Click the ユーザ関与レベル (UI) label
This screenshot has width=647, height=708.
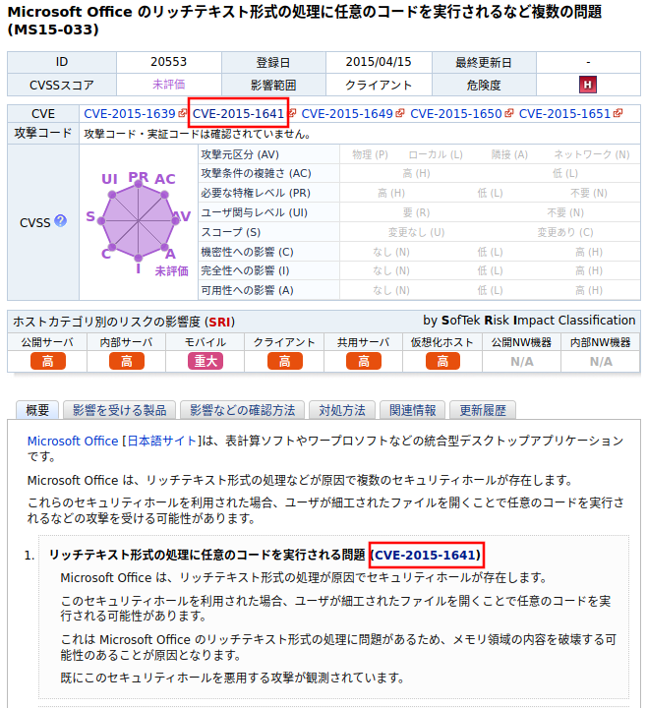[x=255, y=212]
